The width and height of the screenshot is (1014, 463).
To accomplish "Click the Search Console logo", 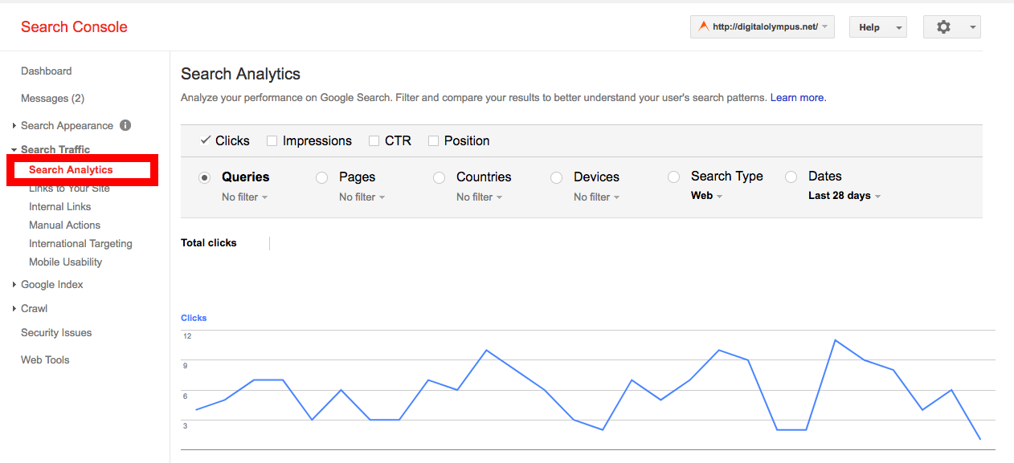I will [x=74, y=27].
